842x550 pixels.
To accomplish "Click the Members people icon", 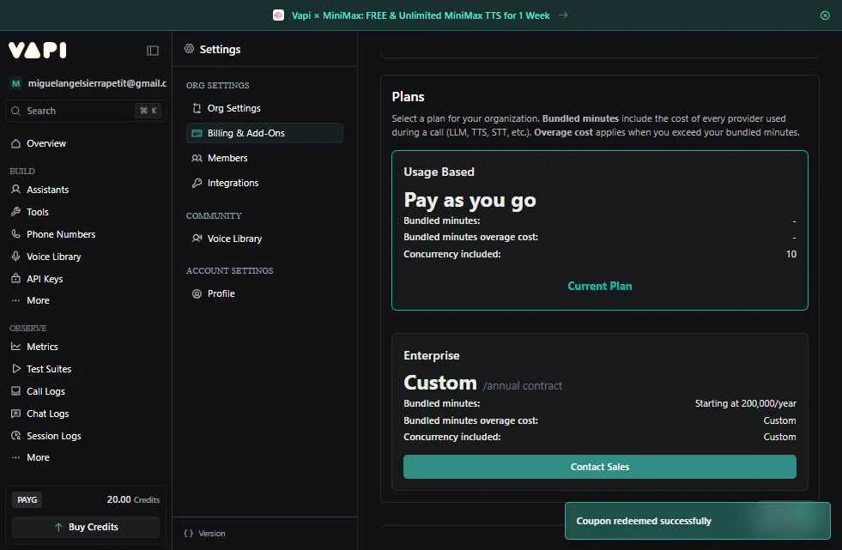I will pyautogui.click(x=197, y=158).
